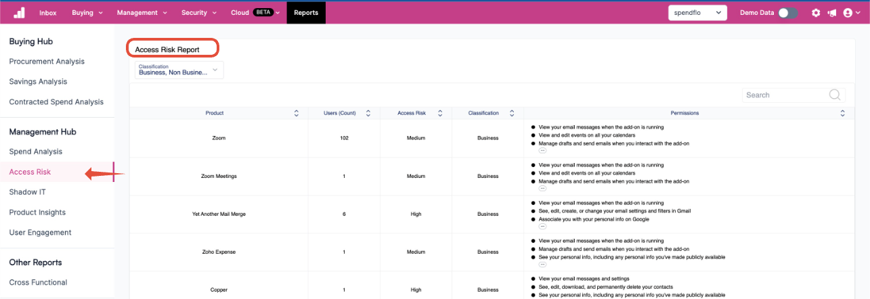Expand the Security menu
The image size is (870, 299).
tap(199, 13)
